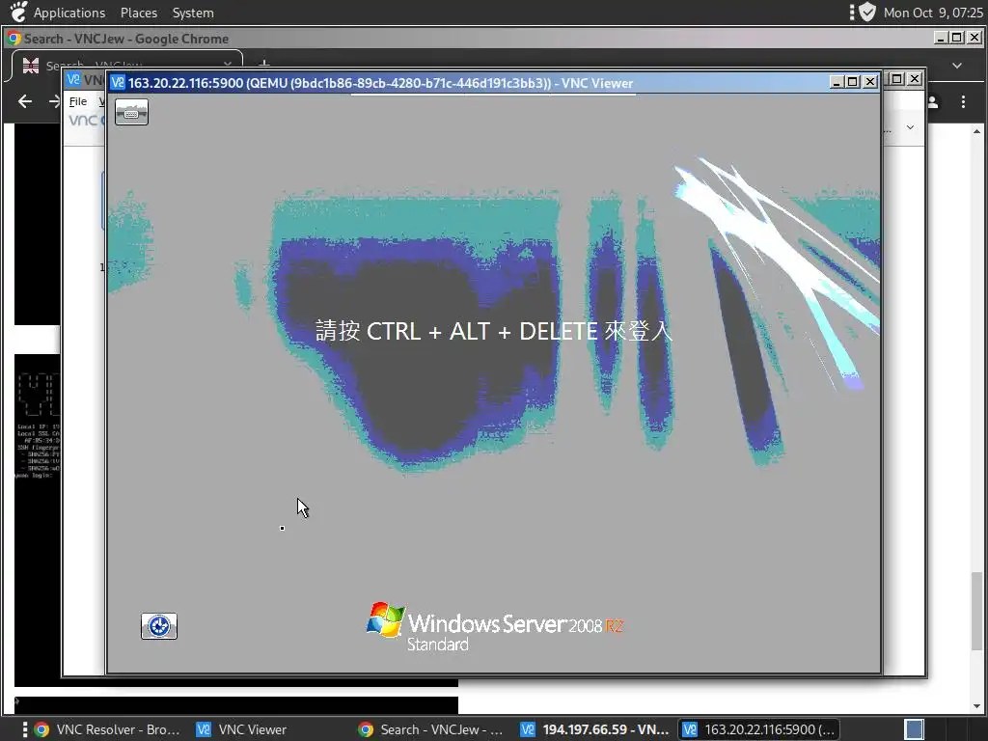Click the VNC Viewer keyboard toolbar icon
This screenshot has height=741, width=988.
131,112
